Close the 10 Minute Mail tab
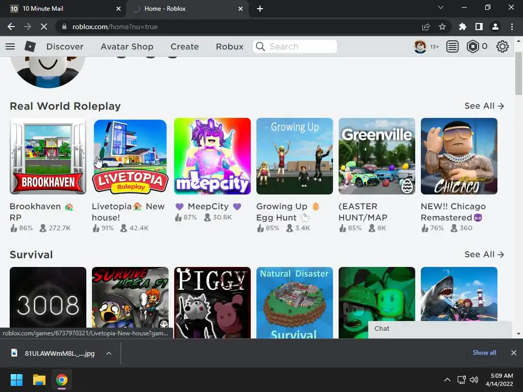 [x=118, y=9]
